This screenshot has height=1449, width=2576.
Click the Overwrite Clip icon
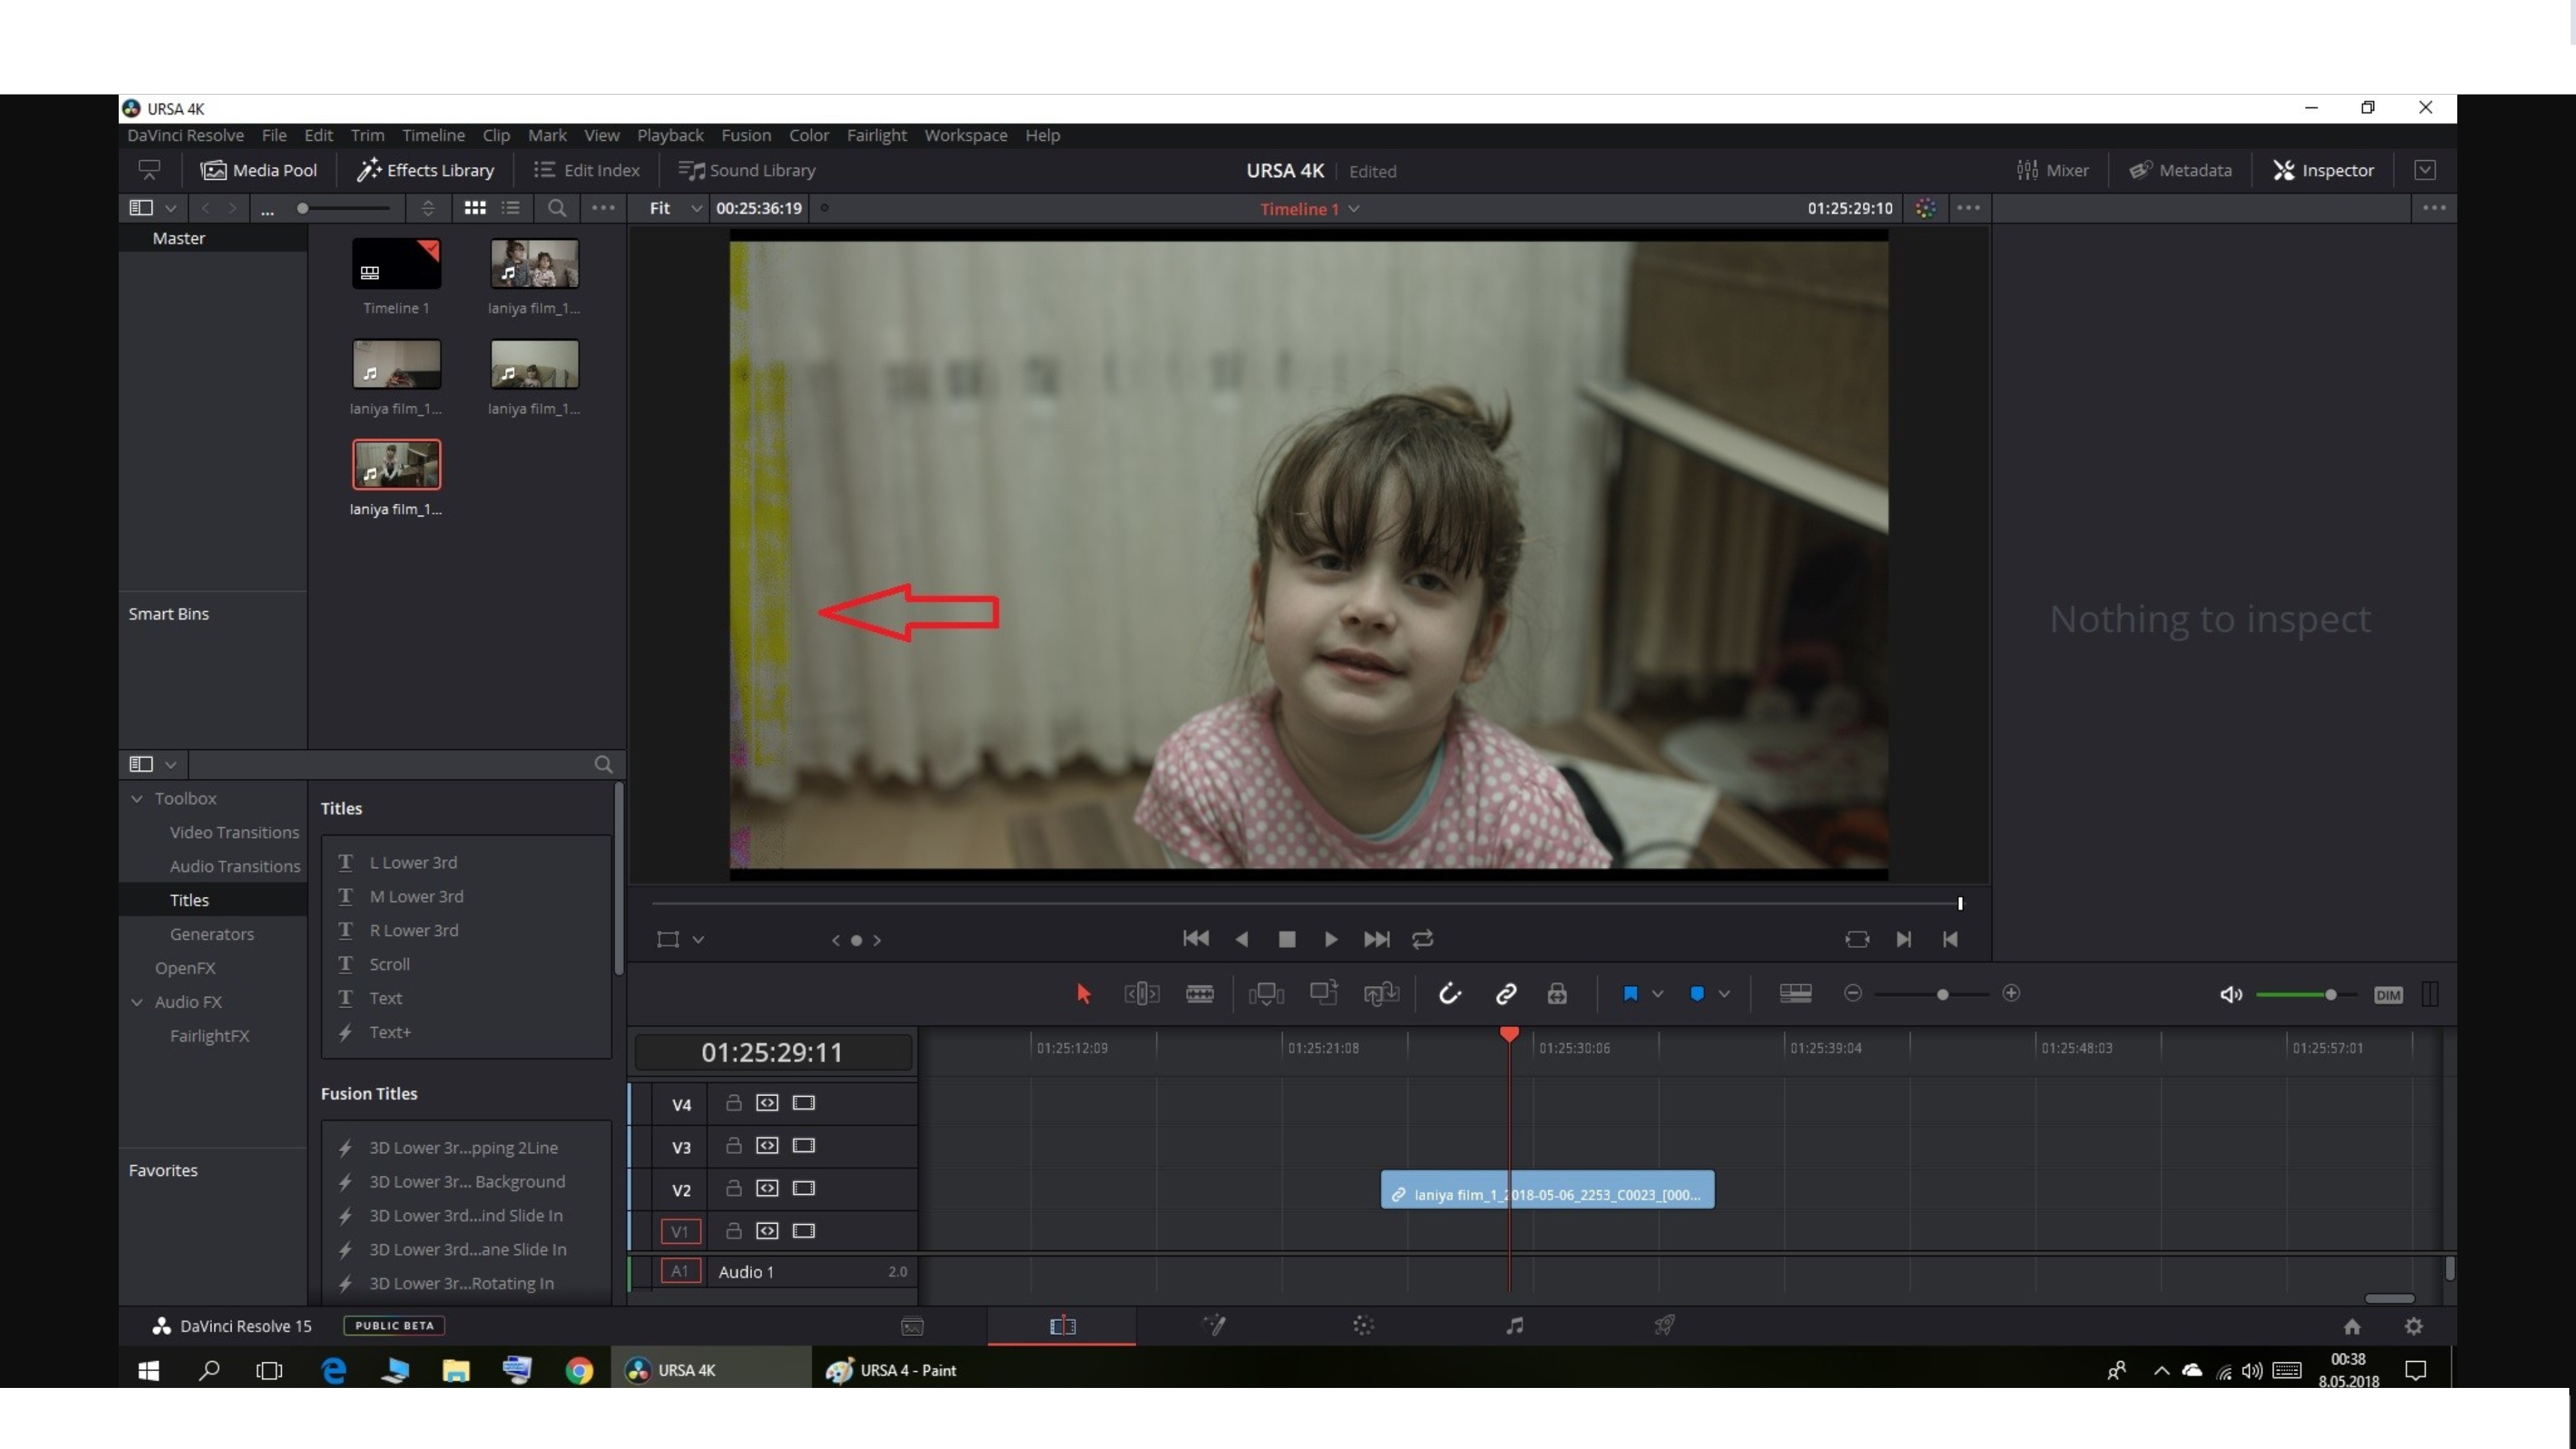[x=1324, y=992]
